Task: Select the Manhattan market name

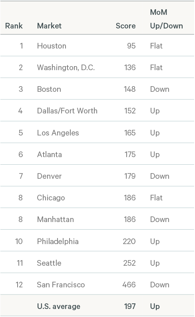Action: tap(56, 220)
